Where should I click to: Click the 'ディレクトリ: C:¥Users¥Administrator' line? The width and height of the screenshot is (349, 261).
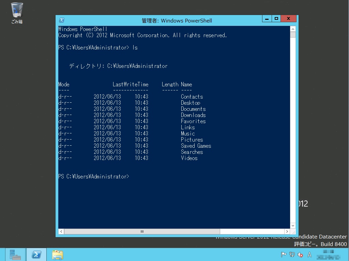118,66
